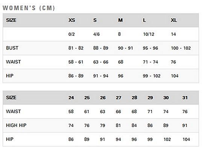Select hip value 86 - 89
Viewport: 202px width, 151px height.
[x=76, y=76]
